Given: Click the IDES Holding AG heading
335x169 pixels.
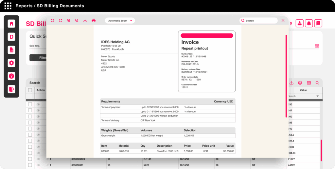Looking at the screenshot, I should [115, 42].
